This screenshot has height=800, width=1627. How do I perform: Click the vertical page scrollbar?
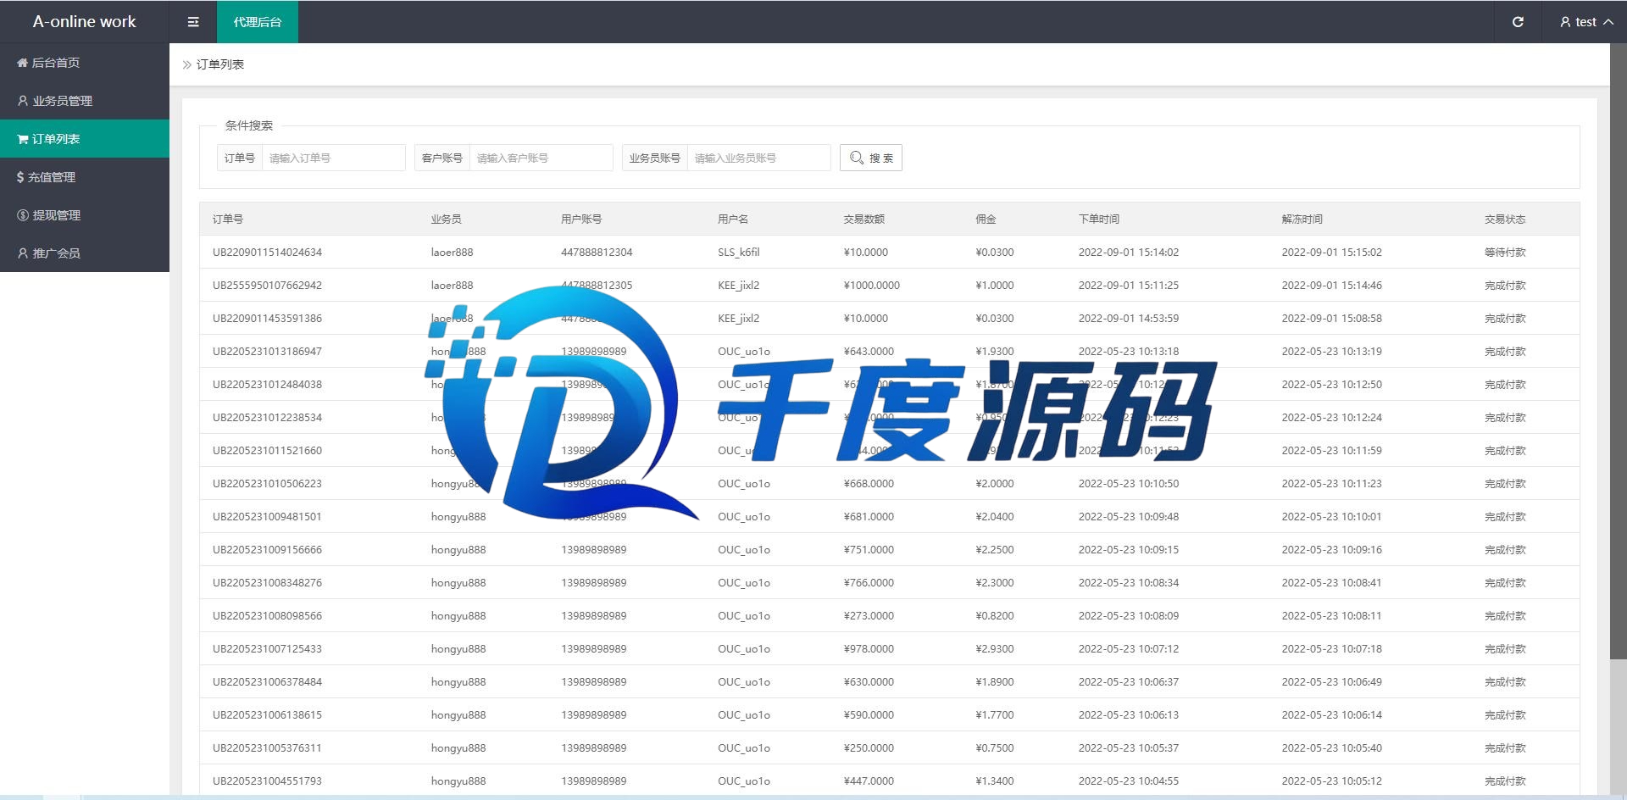click(1619, 351)
